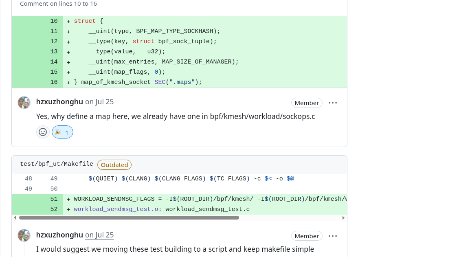Viewport: 470px width, 257px height.
Task: Select line number 10 in the code diff
Action: tap(53, 21)
